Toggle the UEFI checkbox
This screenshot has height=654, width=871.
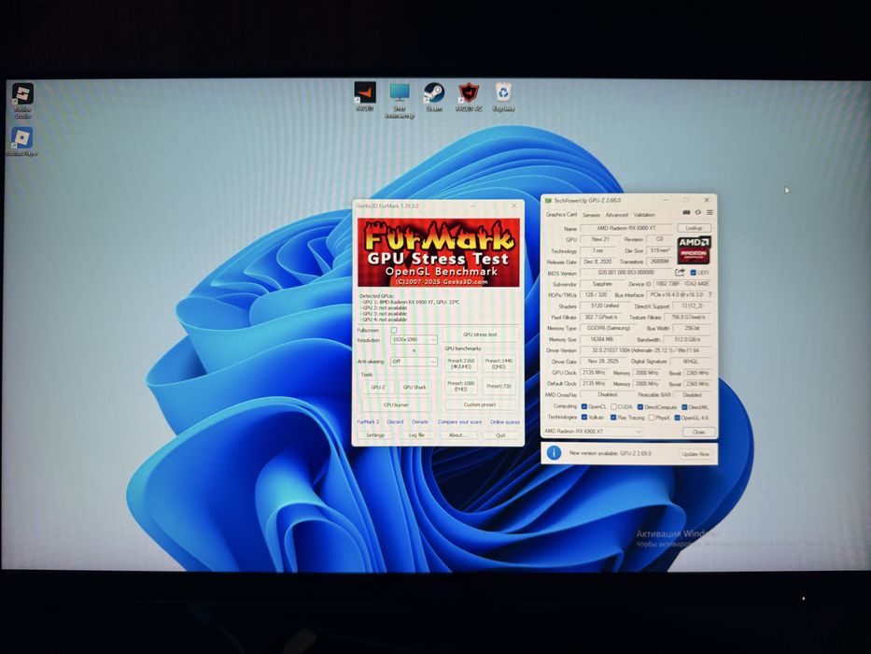point(693,273)
